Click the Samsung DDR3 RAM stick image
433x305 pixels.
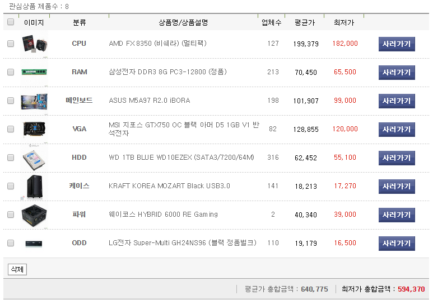pyautogui.click(x=34, y=72)
